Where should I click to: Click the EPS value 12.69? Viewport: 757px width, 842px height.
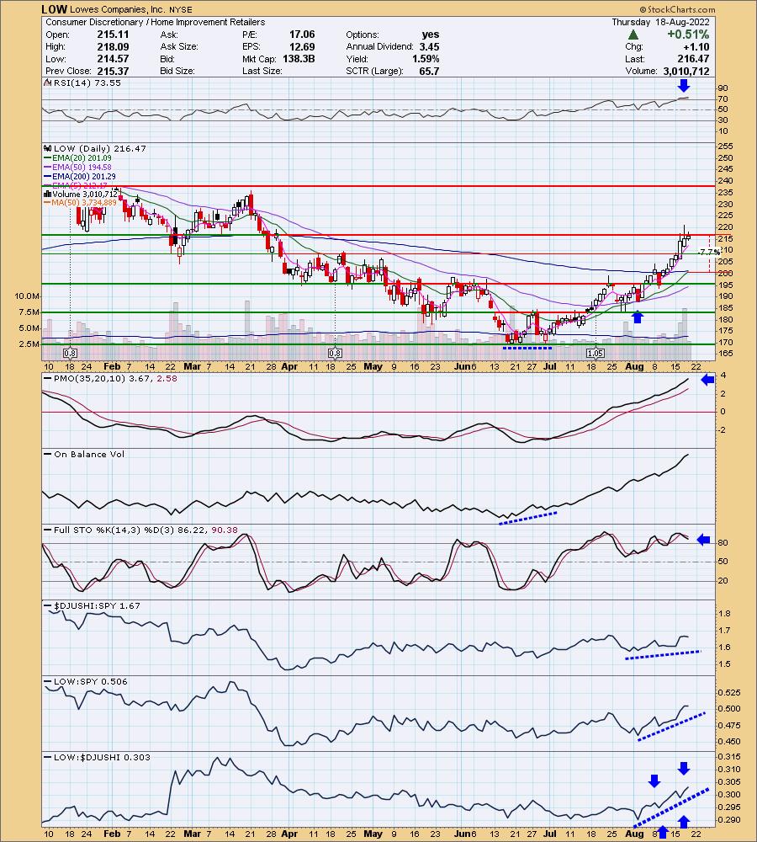point(302,46)
